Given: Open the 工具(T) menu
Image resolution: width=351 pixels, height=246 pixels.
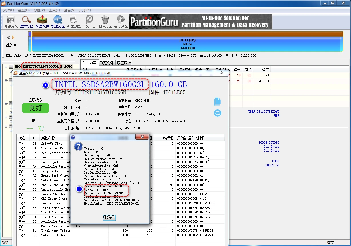Looking at the screenshot, I should tap(54, 10).
